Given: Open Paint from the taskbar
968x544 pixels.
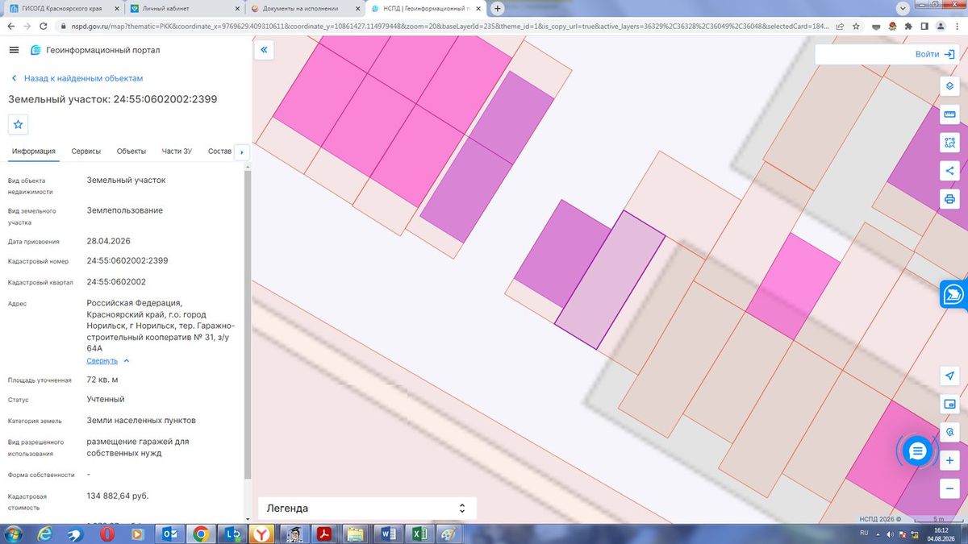Looking at the screenshot, I should tap(449, 534).
